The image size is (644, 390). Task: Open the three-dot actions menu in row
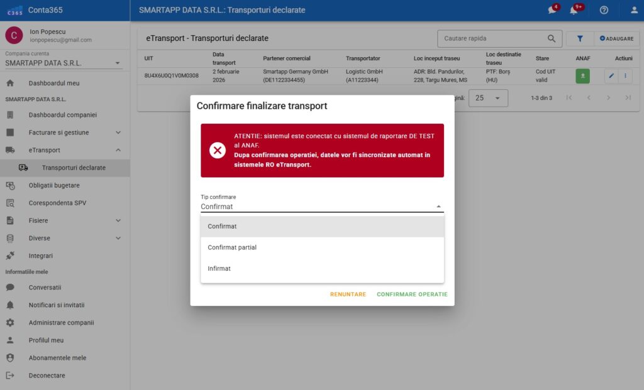(625, 76)
